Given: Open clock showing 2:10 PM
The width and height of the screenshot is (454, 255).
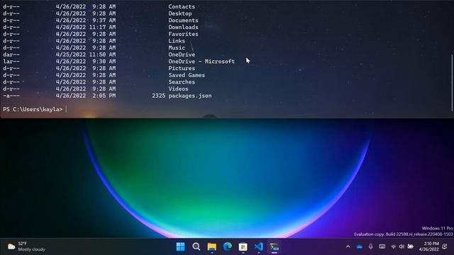Looking at the screenshot, I should click(428, 246).
